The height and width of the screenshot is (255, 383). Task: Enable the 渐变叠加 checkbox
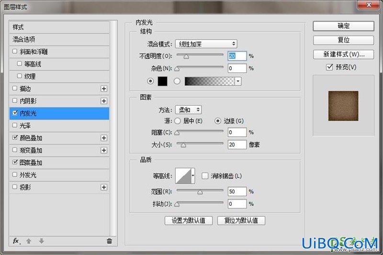15,150
